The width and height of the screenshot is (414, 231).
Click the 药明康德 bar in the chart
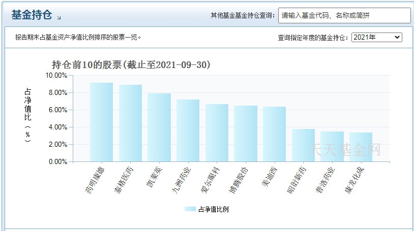[101, 122]
